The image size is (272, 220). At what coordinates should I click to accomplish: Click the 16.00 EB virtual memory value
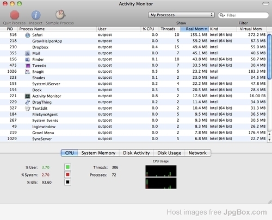(257, 96)
